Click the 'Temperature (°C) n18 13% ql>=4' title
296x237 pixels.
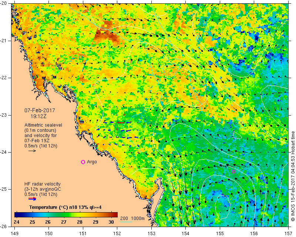tap(65, 207)
